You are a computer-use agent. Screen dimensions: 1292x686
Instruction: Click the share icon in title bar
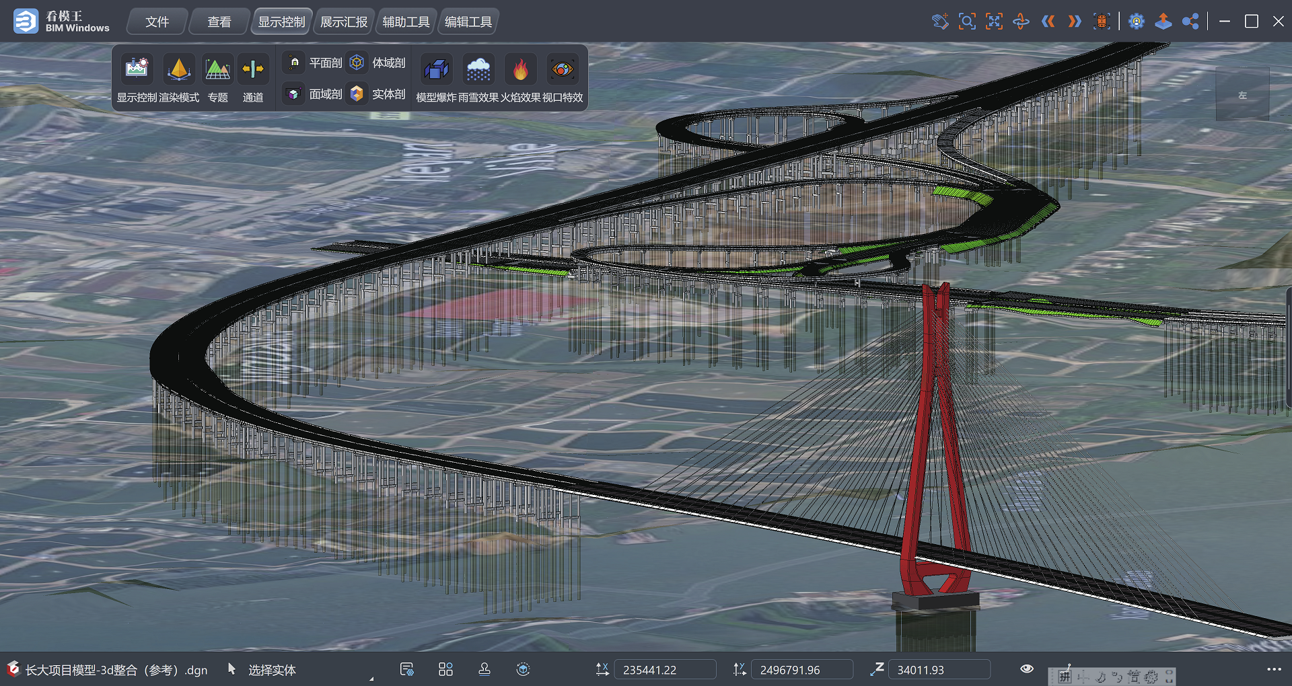(1190, 22)
